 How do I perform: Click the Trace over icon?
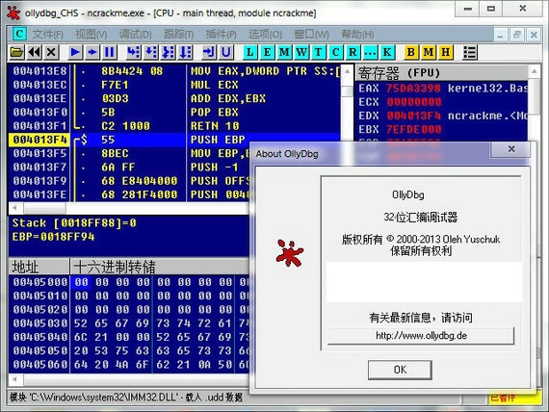click(185, 53)
